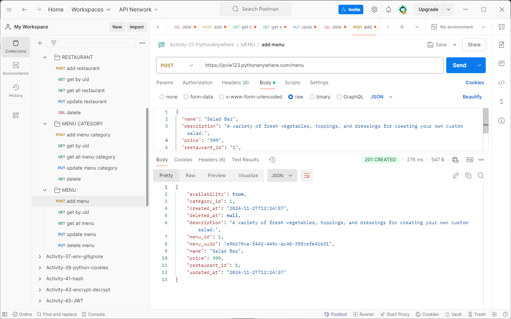Click the Send button
The width and height of the screenshot is (511, 319).
(459, 65)
